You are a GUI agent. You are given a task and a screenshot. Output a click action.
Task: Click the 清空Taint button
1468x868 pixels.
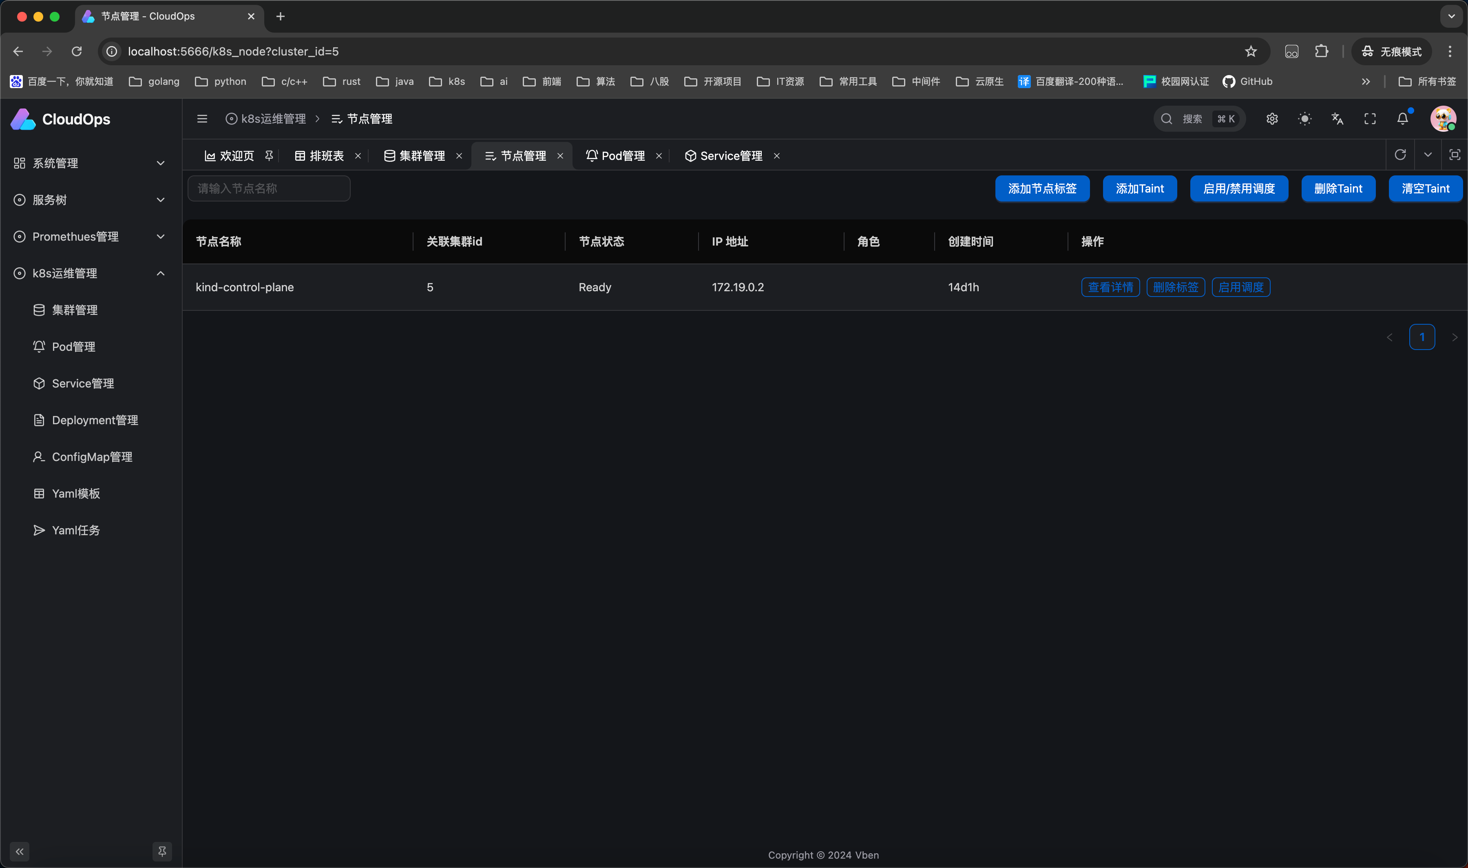click(1425, 188)
